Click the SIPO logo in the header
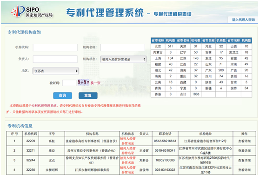Screen dimensions: 259x176 tap(32, 12)
